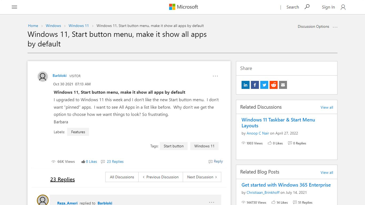
Task: Share on Reddit
Action: click(x=274, y=85)
